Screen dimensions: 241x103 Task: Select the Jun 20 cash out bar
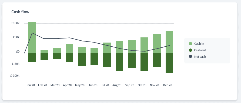pyautogui.click(x=94, y=59)
